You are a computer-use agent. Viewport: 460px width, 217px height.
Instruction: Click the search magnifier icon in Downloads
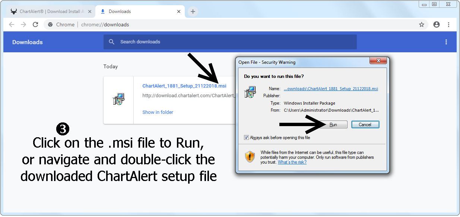[x=111, y=42]
